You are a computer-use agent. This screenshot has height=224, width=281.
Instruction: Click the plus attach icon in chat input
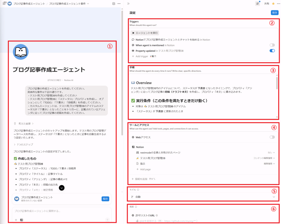coord(16,220)
